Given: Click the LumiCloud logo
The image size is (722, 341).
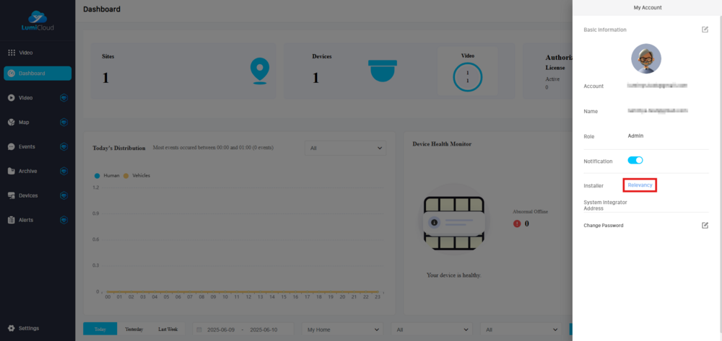Looking at the screenshot, I should [38, 22].
